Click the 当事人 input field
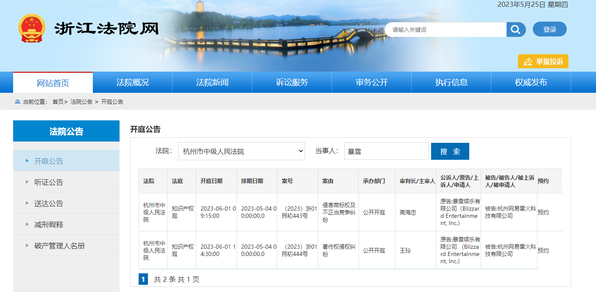The image size is (596, 292). pyautogui.click(x=386, y=151)
